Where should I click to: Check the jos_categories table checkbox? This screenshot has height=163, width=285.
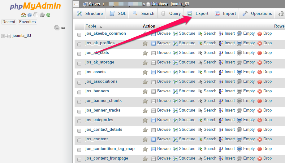tap(79, 121)
